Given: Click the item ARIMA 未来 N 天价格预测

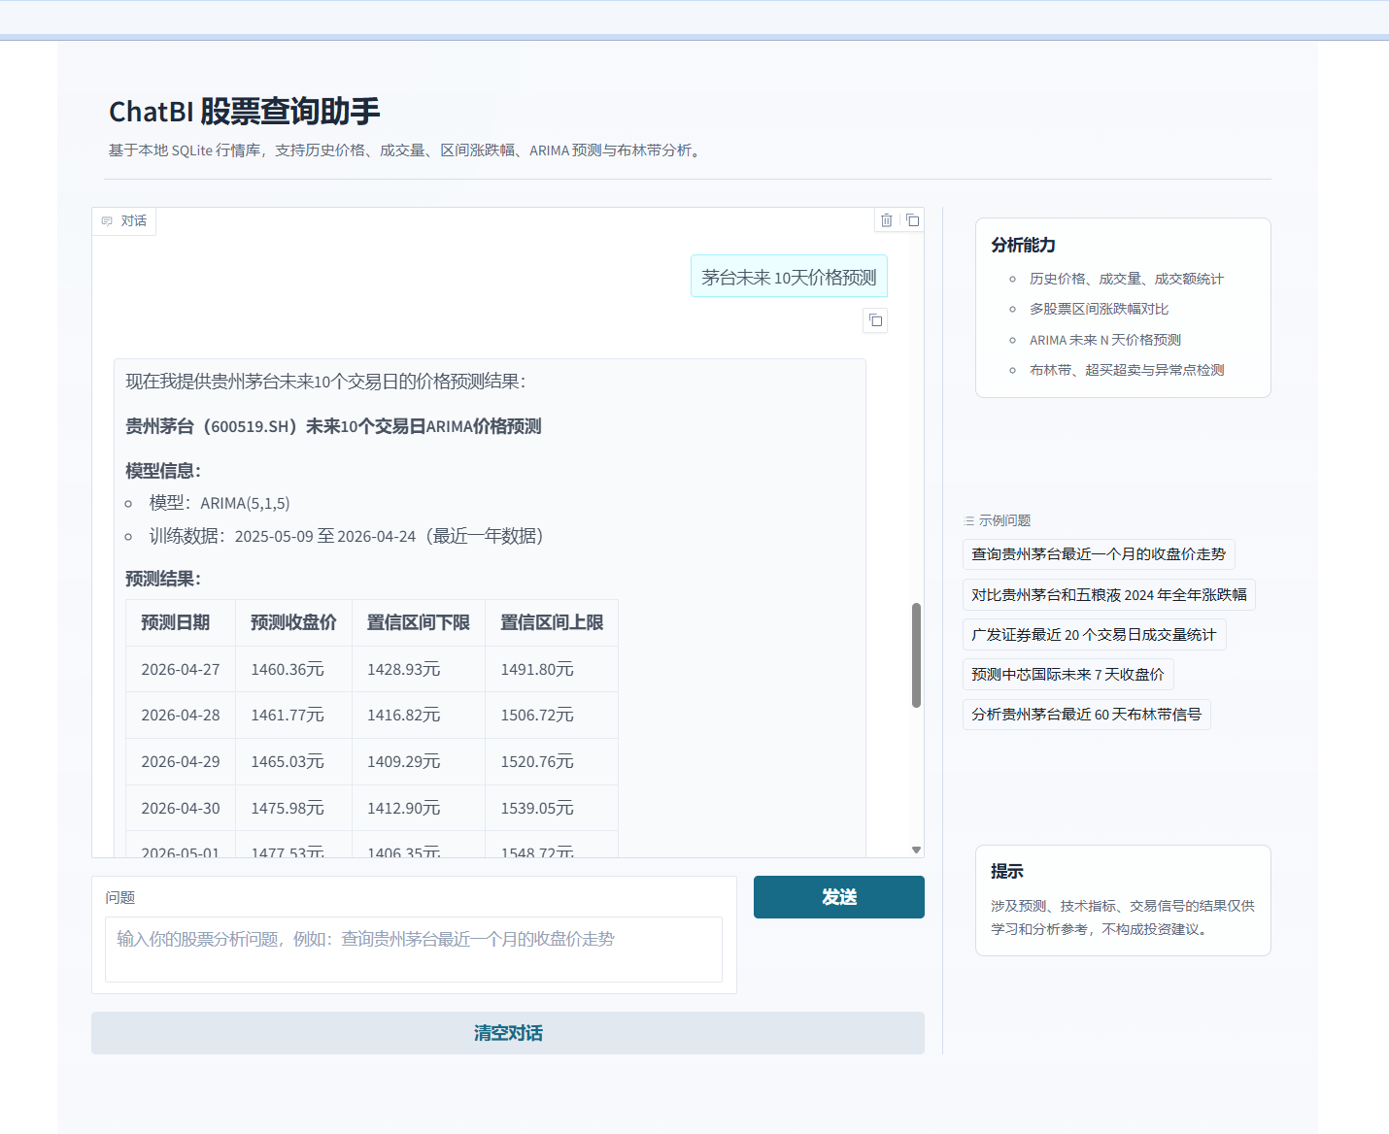Looking at the screenshot, I should [x=1105, y=340].
